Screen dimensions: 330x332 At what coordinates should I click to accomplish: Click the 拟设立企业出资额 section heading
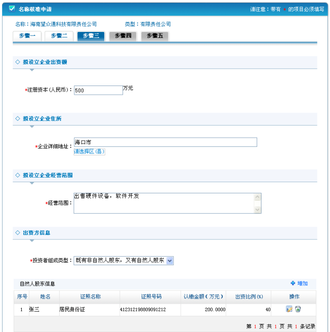(x=45, y=62)
